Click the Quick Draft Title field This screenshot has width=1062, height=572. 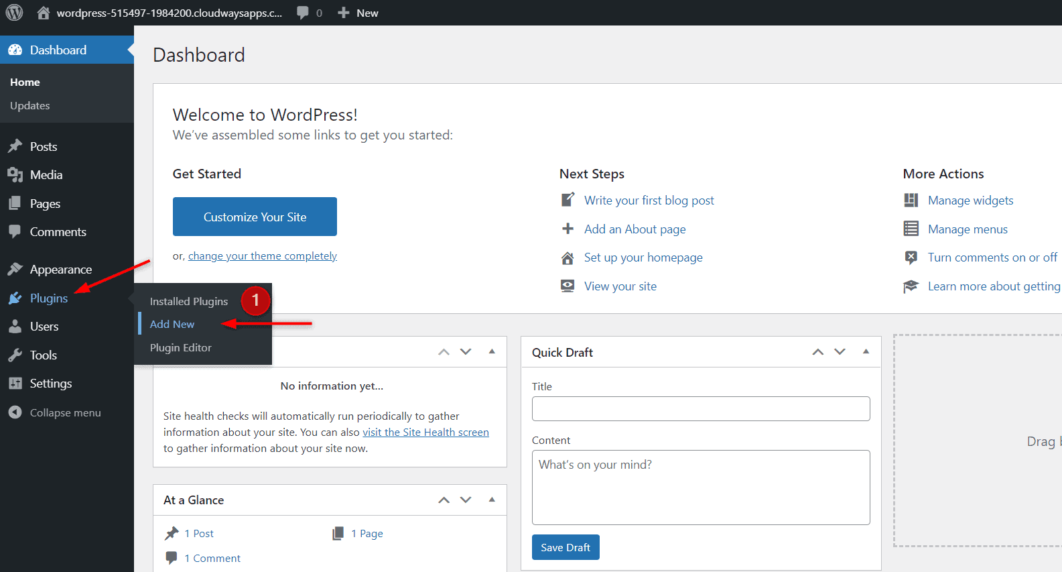pos(700,408)
